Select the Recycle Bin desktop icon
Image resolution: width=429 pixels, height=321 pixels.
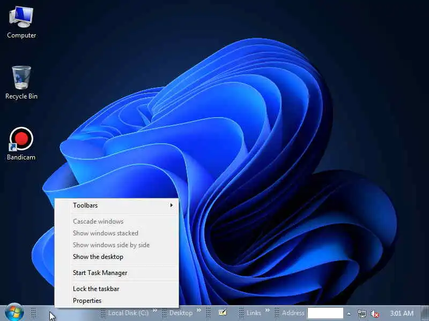[x=21, y=83]
